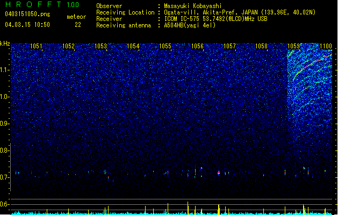Click the 'Receiving antenna' label
The image size is (338, 215).
pos(124,25)
